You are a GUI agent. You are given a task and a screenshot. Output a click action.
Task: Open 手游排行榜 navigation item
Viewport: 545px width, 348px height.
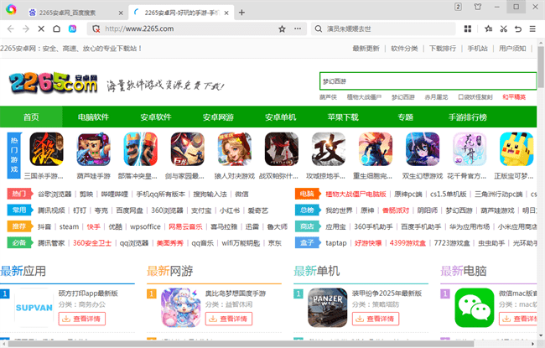pos(468,117)
